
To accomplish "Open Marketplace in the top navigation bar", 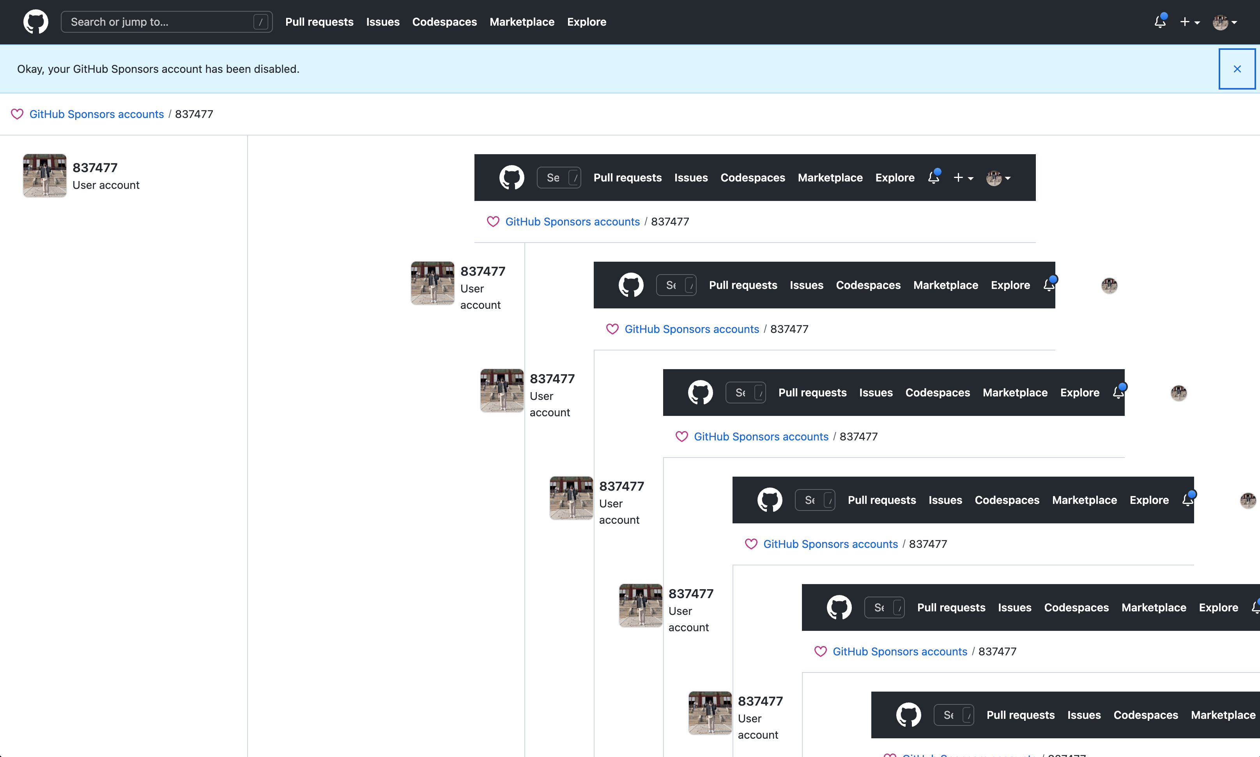I will click(522, 22).
